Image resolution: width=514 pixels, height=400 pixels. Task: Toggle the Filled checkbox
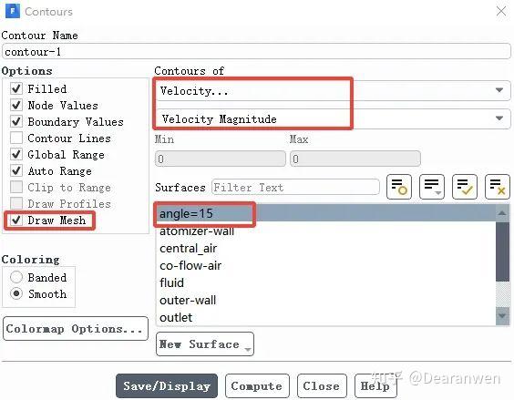coord(16,88)
